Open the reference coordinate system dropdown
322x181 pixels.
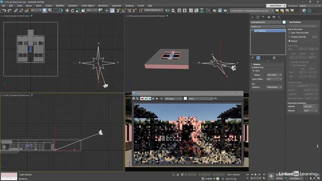92,10
